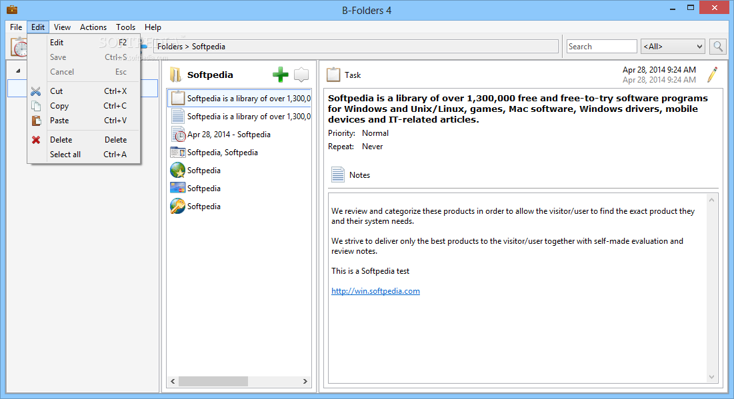Open the File menu

(16, 27)
